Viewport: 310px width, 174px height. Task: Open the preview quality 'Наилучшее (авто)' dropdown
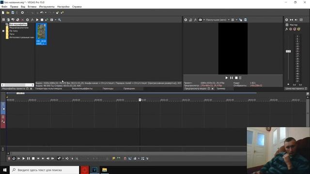point(217,20)
